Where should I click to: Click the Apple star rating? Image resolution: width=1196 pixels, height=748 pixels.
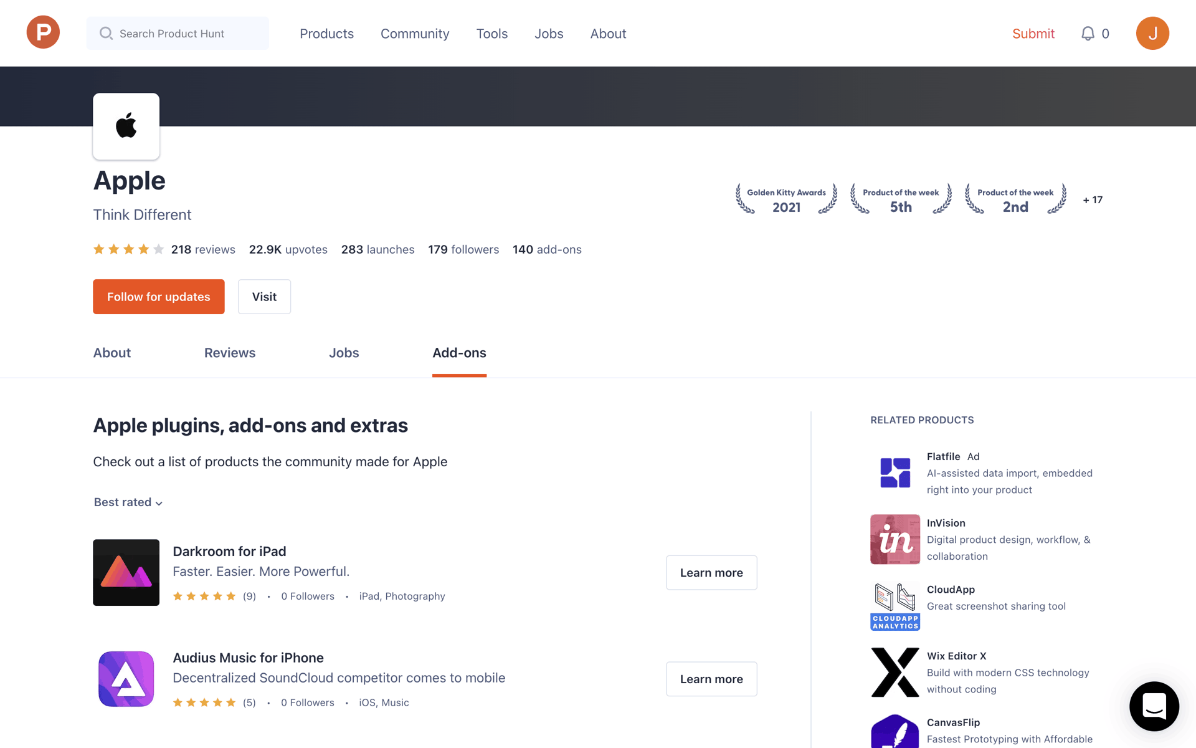click(x=128, y=249)
